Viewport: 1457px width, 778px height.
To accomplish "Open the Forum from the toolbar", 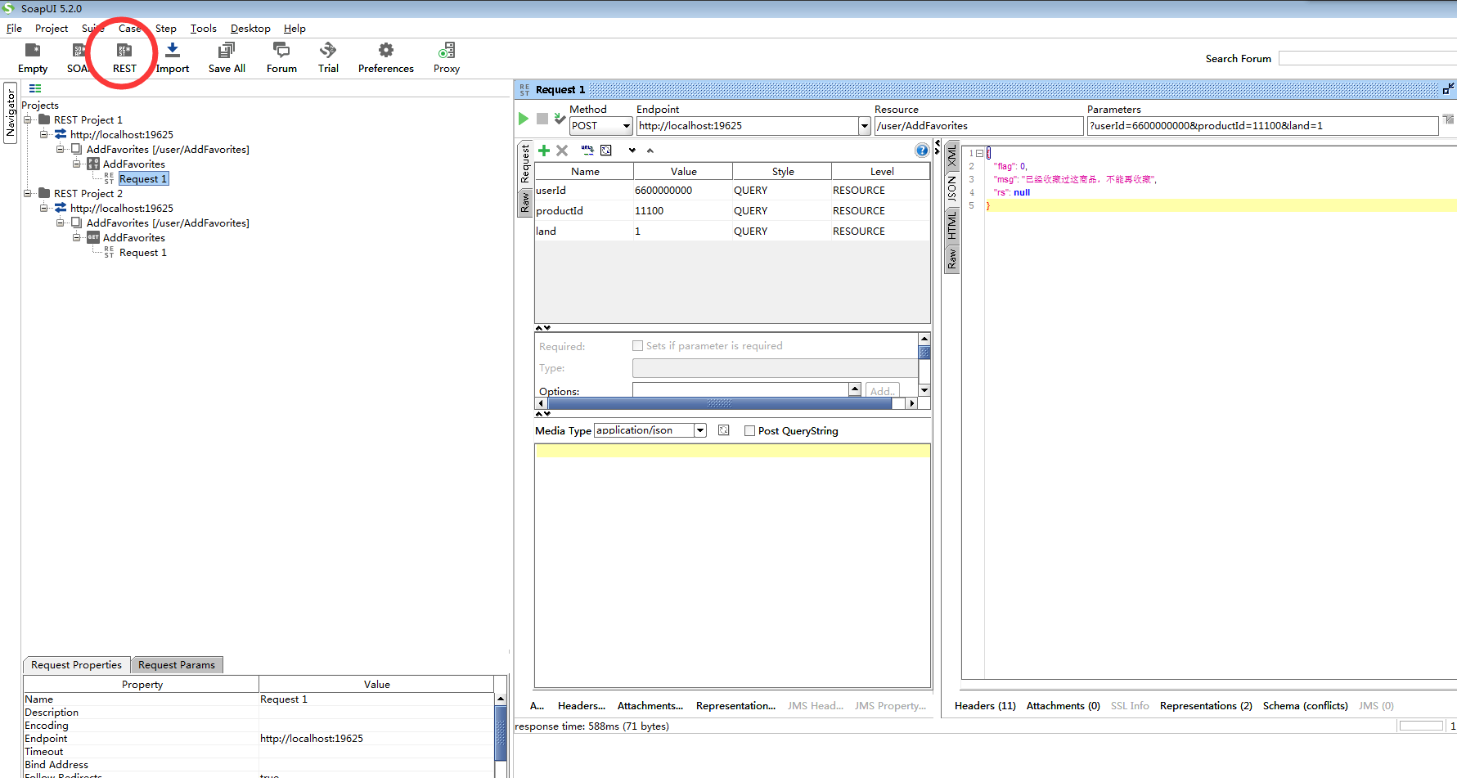I will pyautogui.click(x=281, y=57).
